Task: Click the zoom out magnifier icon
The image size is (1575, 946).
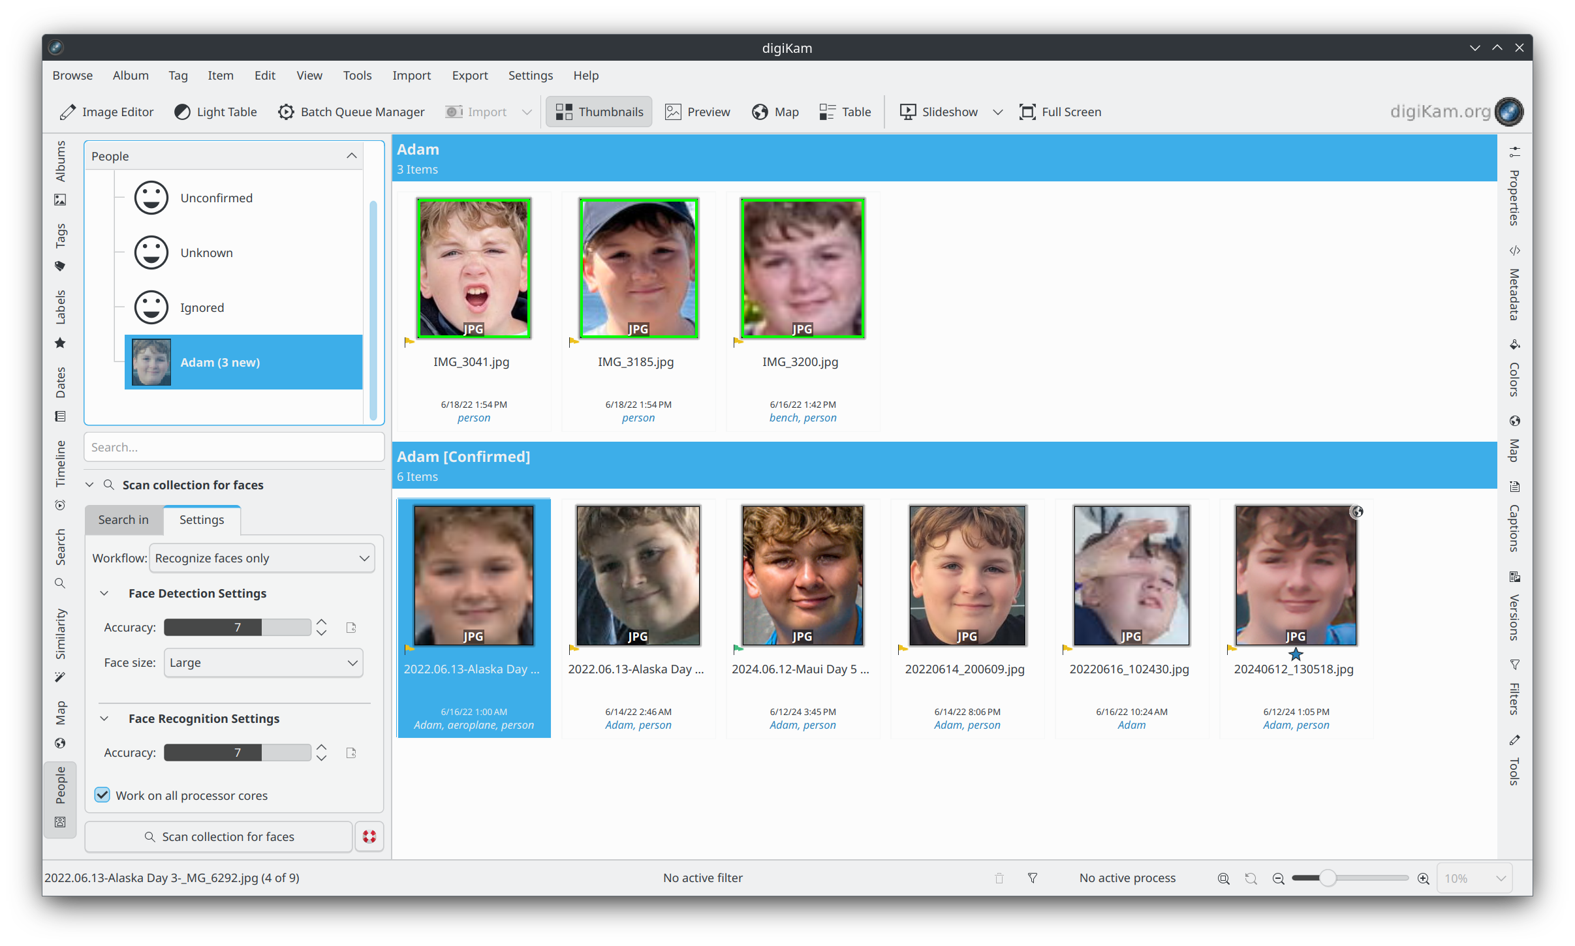Action: pyautogui.click(x=1279, y=878)
